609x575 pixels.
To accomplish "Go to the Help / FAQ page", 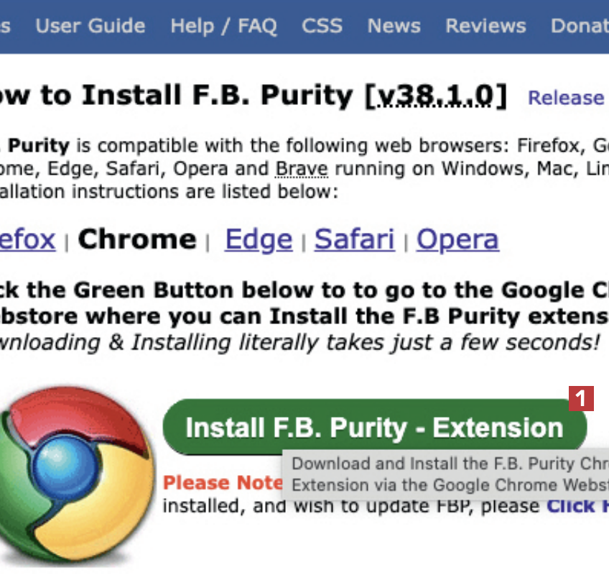I will click(223, 27).
